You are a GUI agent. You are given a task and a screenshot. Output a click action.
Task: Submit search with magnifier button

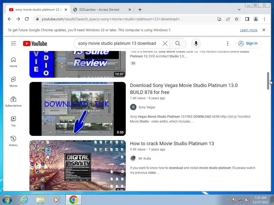(178, 44)
